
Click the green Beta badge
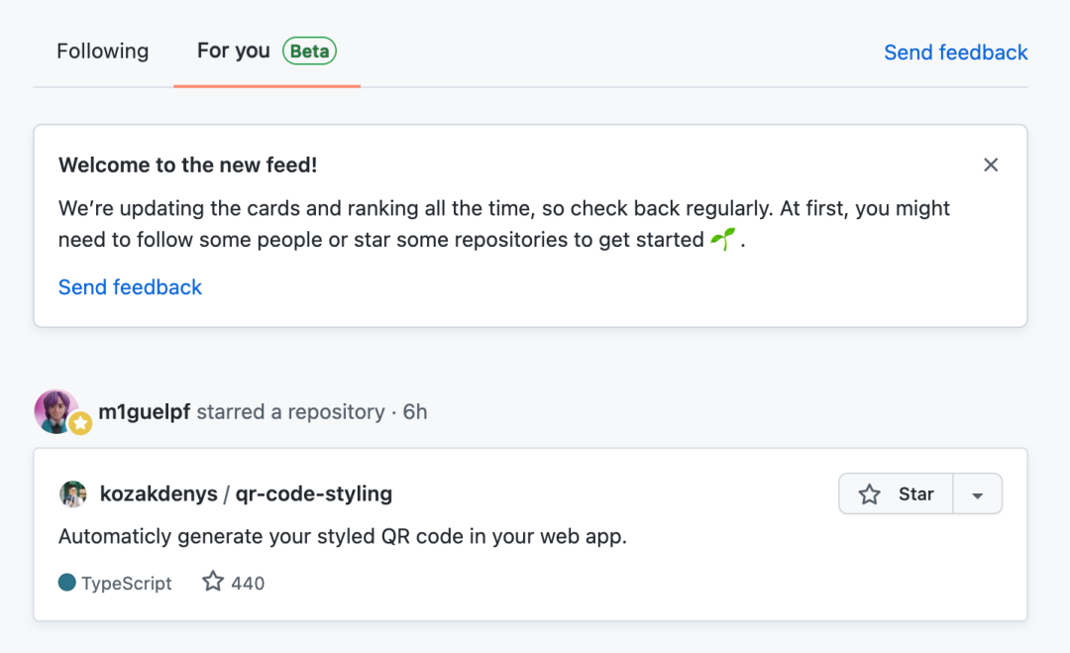point(310,52)
